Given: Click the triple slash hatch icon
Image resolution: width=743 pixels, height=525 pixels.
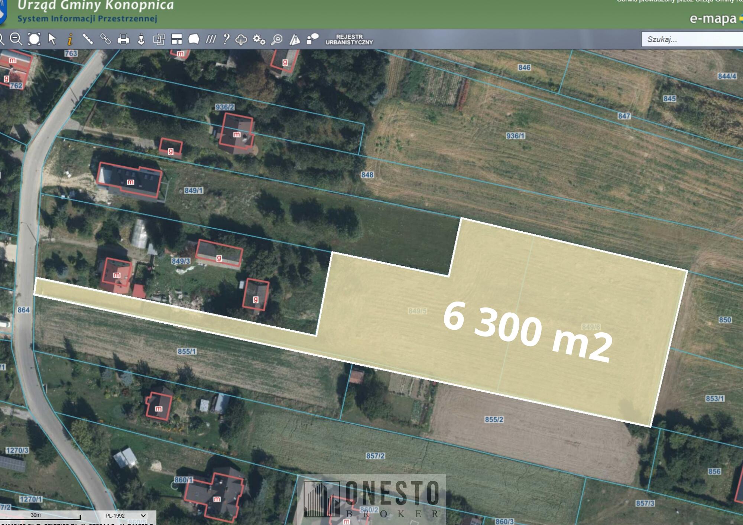Looking at the screenshot, I should click(211, 39).
